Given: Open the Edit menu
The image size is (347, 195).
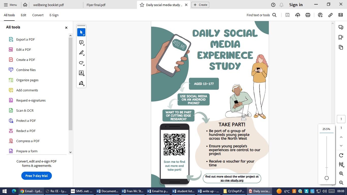Looking at the screenshot, I should tap(24, 15).
